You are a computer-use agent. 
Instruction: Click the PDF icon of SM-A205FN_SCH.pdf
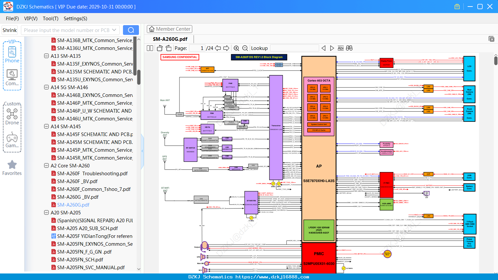tap(54, 259)
